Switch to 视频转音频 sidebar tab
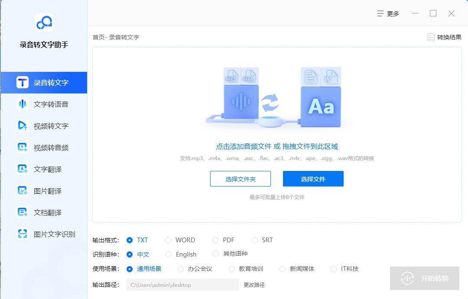The height and width of the screenshot is (299, 468). [x=44, y=148]
